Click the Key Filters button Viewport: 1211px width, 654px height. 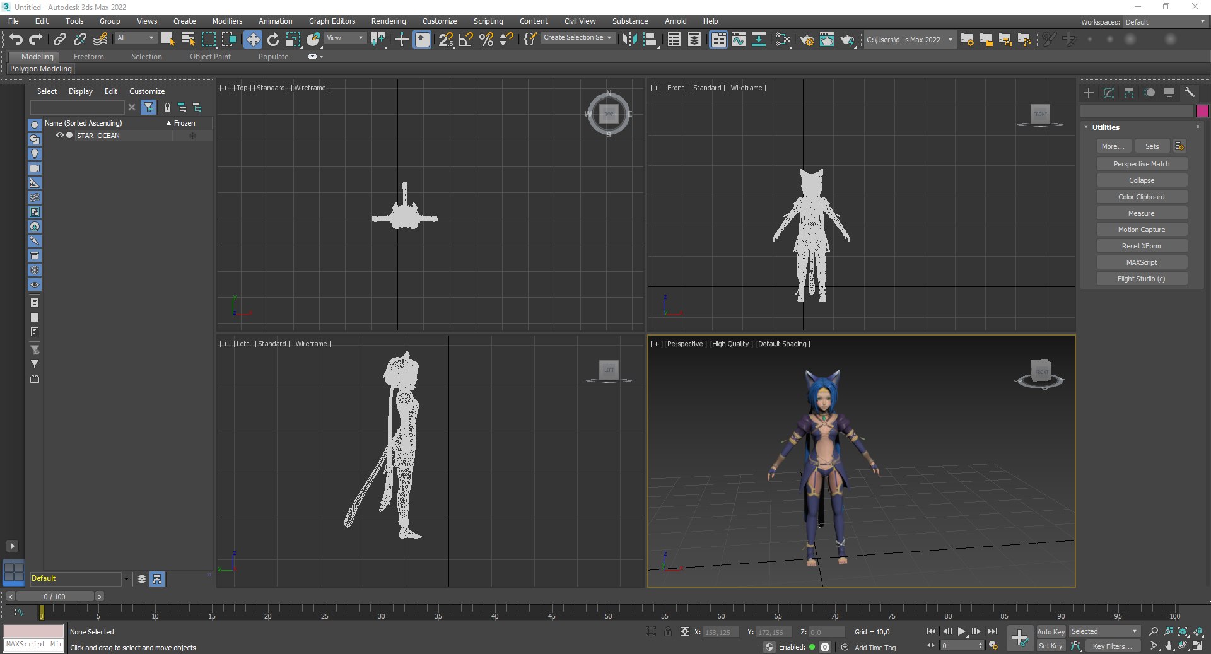pyautogui.click(x=1112, y=646)
